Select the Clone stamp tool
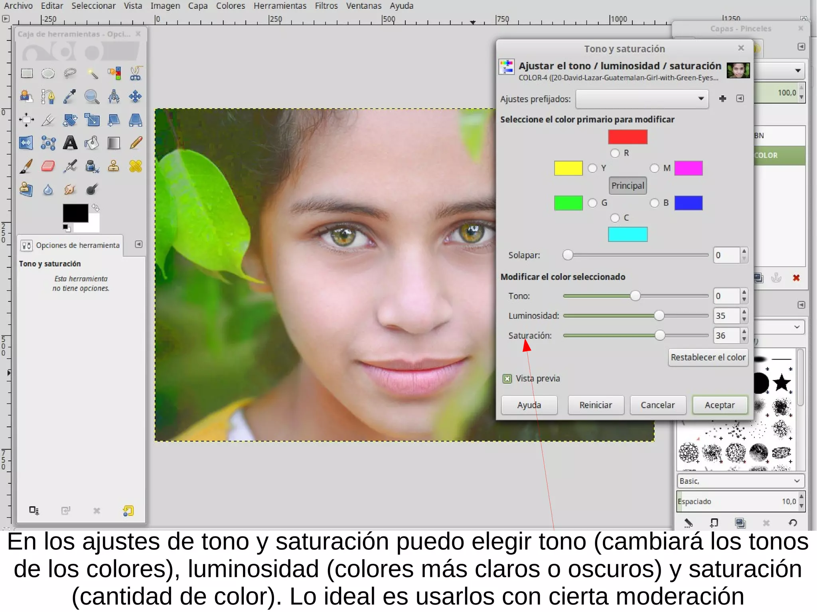Screen dimensions: 817x612 point(114,166)
